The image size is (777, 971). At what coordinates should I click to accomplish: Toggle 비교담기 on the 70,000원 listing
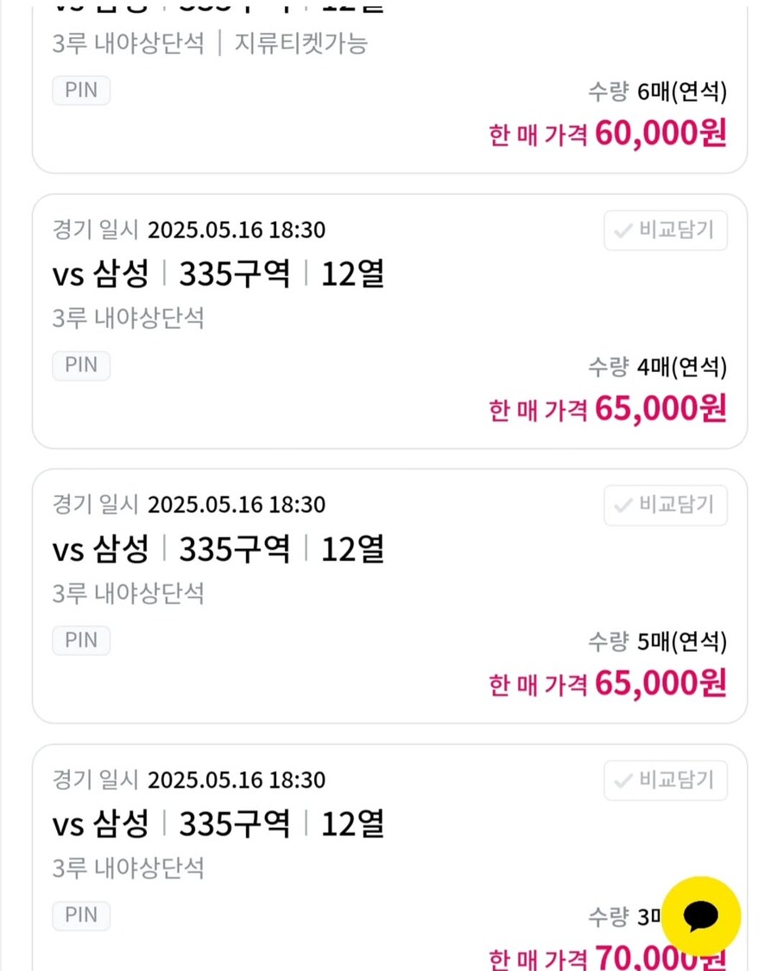point(666,780)
